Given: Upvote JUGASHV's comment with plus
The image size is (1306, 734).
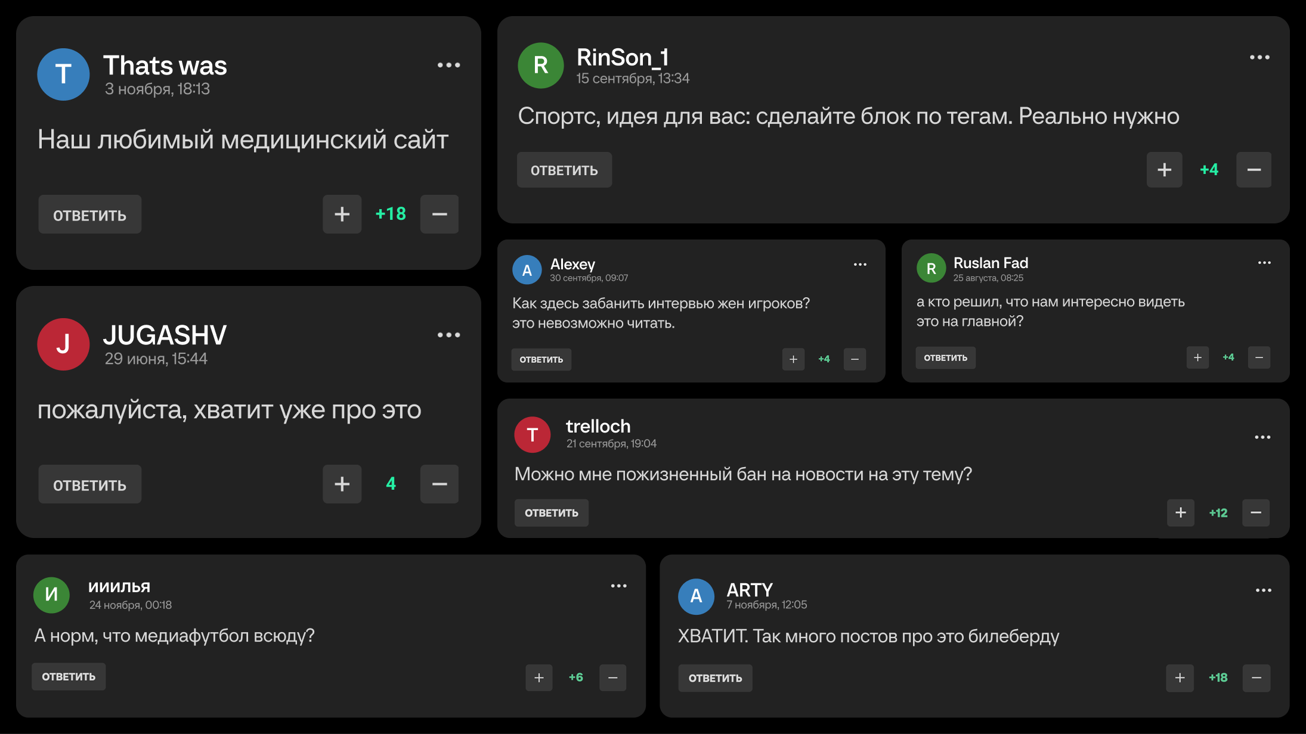Looking at the screenshot, I should click(x=342, y=484).
